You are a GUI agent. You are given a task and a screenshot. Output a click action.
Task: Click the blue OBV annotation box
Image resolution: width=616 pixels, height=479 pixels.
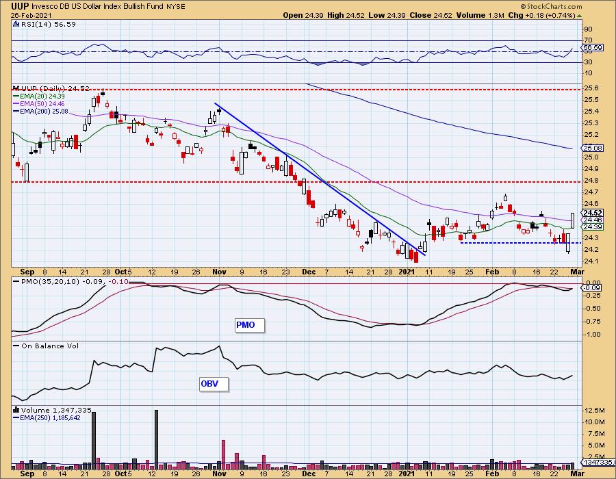coord(214,384)
